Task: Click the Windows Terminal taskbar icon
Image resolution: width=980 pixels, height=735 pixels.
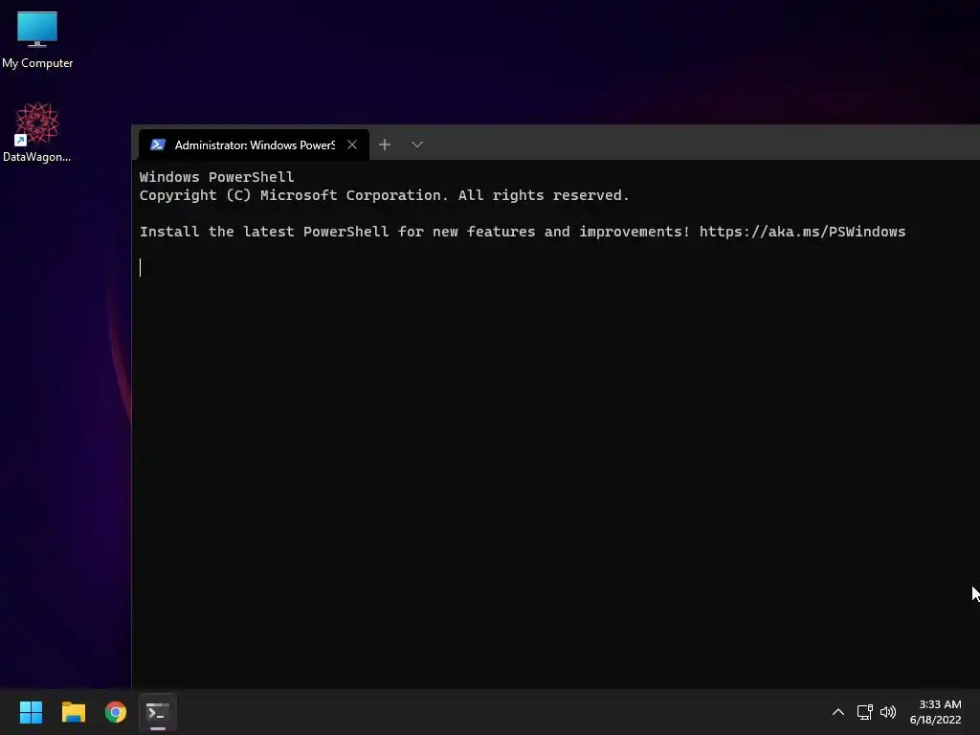Action: point(158,712)
